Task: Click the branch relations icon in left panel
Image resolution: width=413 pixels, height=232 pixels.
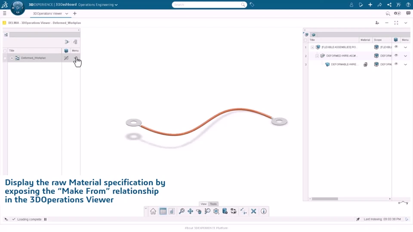Action: coord(67,42)
